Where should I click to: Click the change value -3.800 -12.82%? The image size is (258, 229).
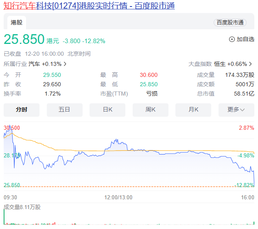[84, 41]
